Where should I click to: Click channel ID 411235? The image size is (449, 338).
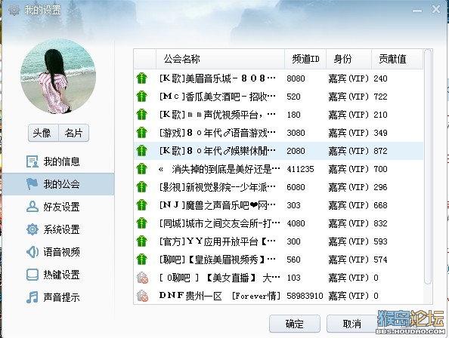point(300,169)
